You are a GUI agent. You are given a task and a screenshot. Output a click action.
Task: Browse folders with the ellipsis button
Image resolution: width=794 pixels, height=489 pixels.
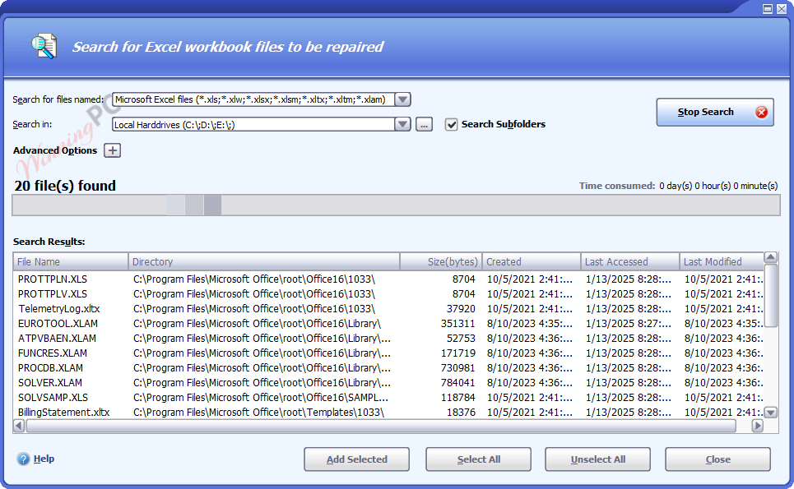(424, 124)
